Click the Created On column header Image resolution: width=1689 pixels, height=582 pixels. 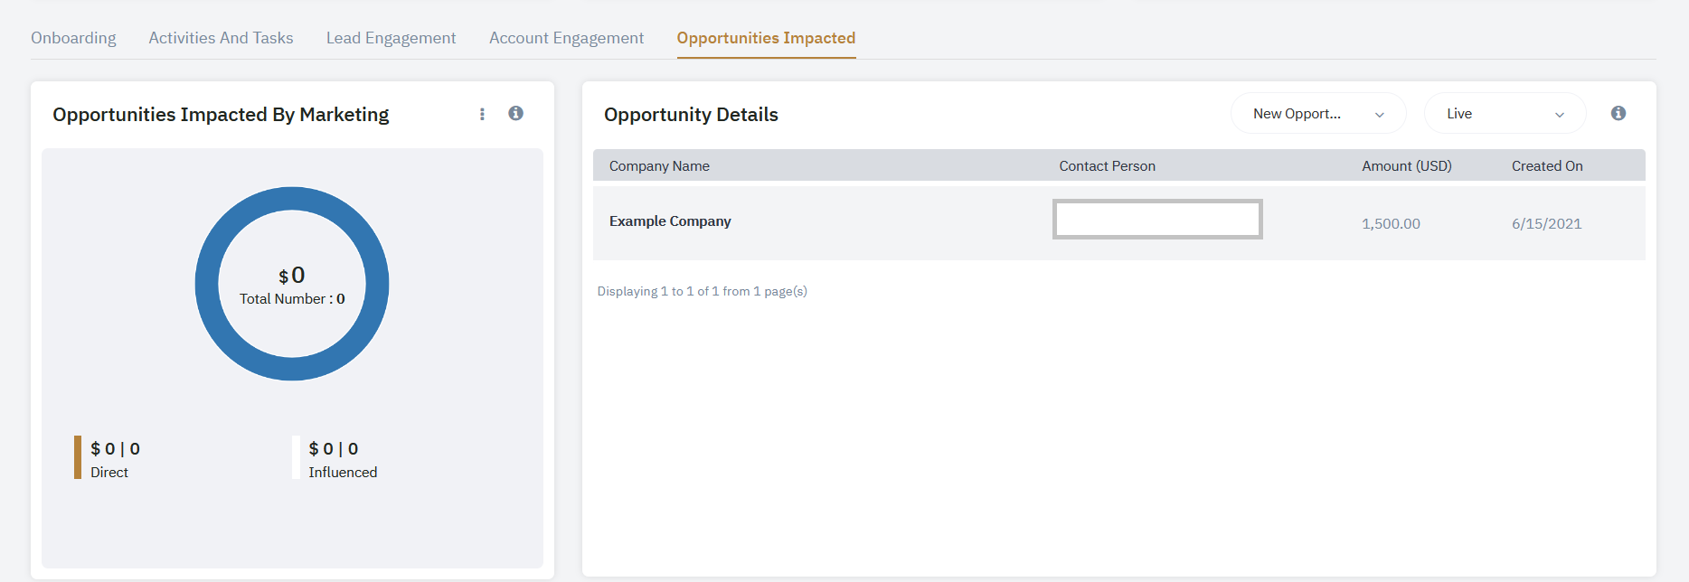click(x=1546, y=166)
